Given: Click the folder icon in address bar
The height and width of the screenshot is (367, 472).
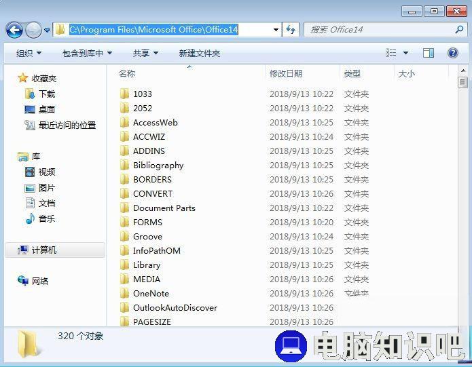Looking at the screenshot, I should point(60,29).
